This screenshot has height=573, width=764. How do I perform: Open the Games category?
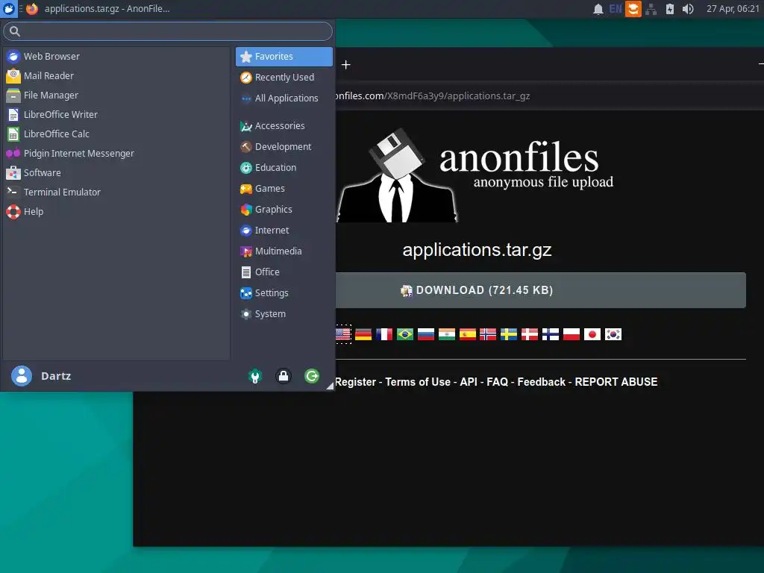(x=284, y=189)
